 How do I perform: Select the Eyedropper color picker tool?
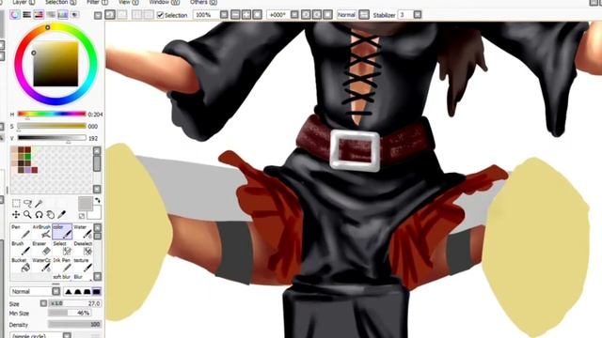pos(61,214)
